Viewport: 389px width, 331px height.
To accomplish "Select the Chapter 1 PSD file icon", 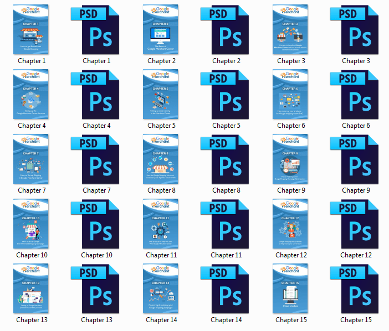I will point(97,29).
